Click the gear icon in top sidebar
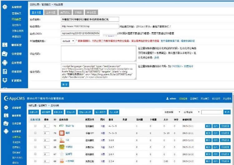The width and height of the screenshot is (234, 165). tap(5, 6)
